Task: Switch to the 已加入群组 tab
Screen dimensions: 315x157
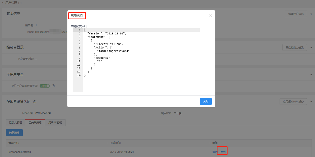Action: [x=15, y=123]
